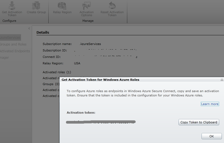Image resolution: width=224 pixels, height=143 pixels.
Task: Click the Relay Region value USA
Action: coord(77,63)
